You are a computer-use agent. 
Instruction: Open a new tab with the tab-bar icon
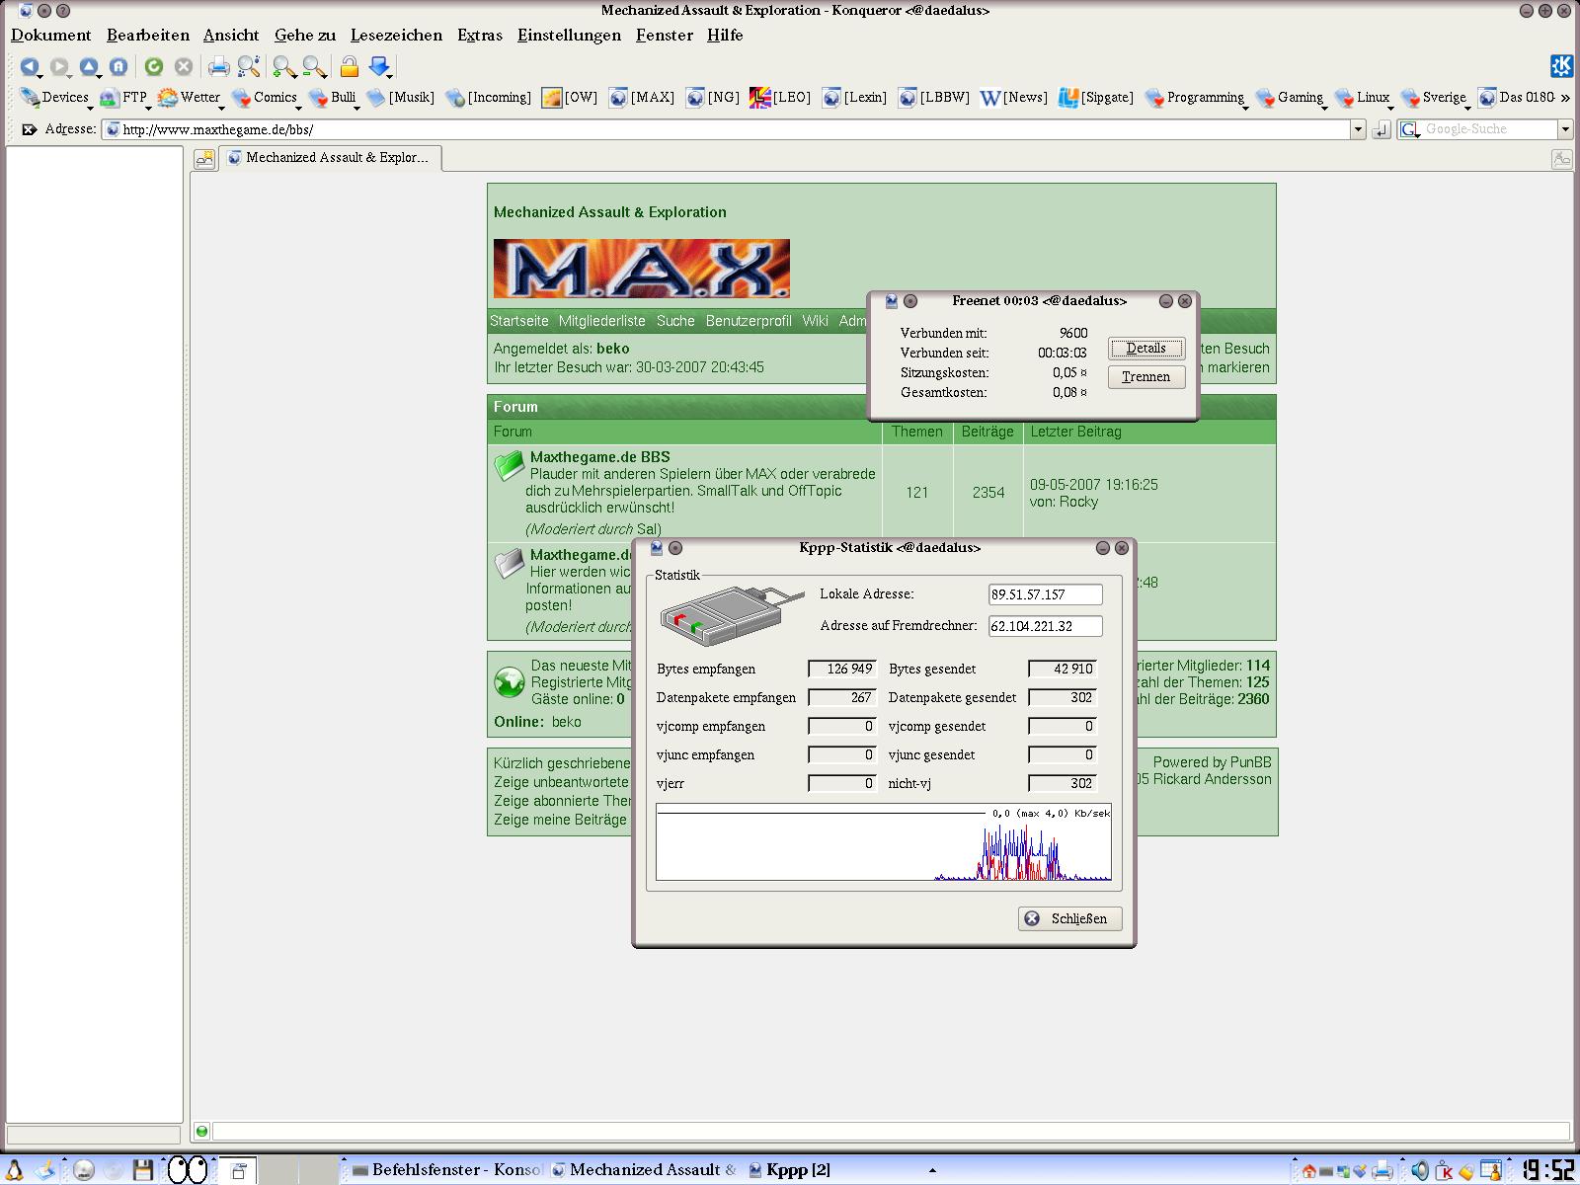click(x=204, y=158)
